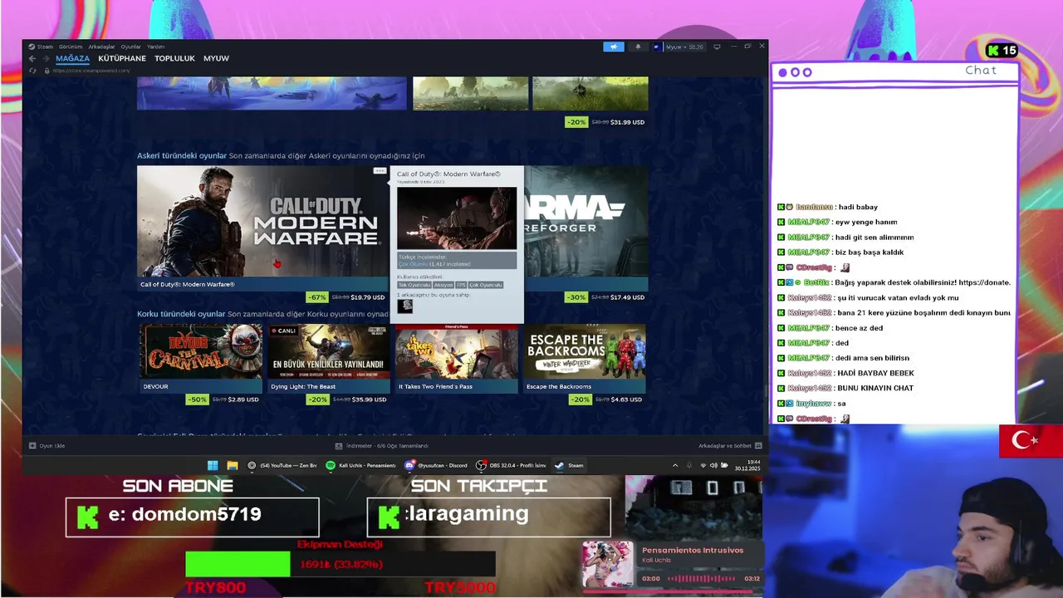Go back with Steam back arrow
The height and width of the screenshot is (598, 1063).
pos(32,58)
